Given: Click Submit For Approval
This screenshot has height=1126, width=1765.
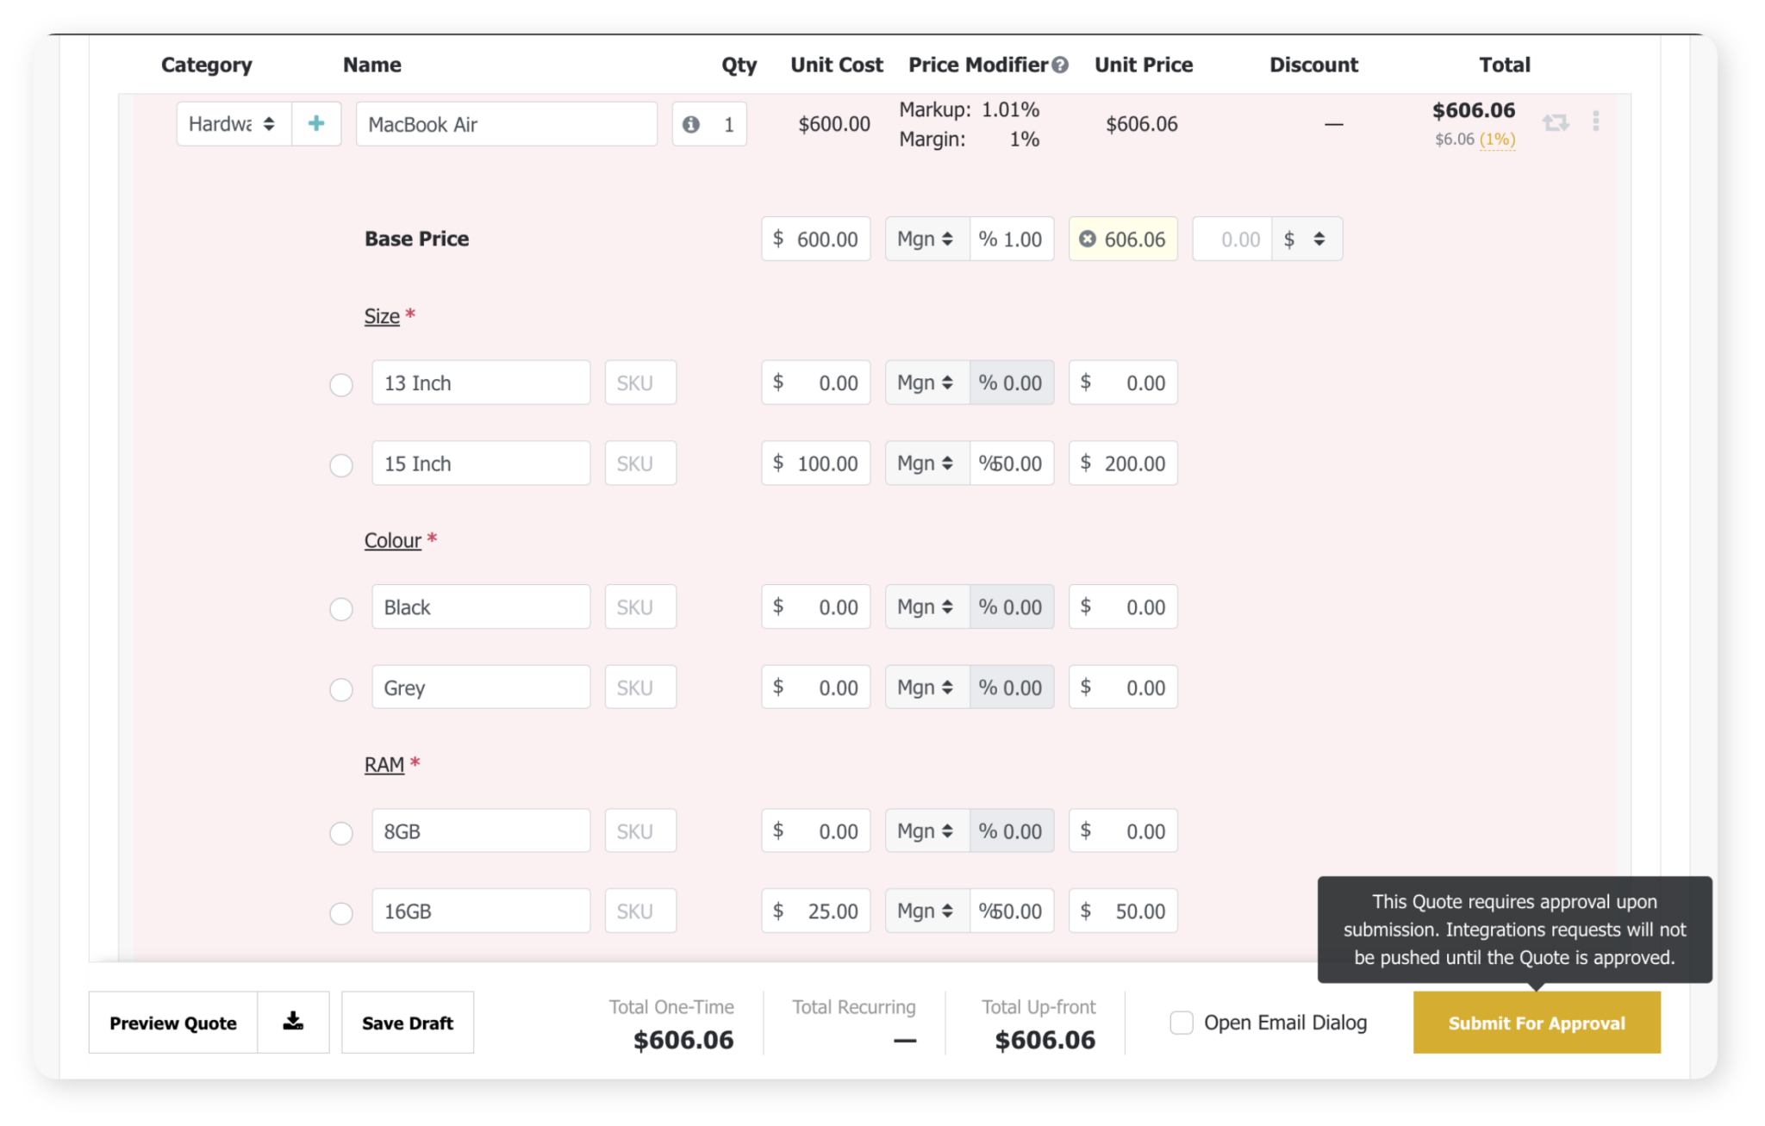Looking at the screenshot, I should point(1536,1023).
